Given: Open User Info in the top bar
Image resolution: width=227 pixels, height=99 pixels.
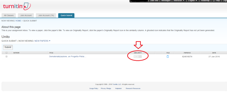Looking at the screenshot, I should pos(154,1).
